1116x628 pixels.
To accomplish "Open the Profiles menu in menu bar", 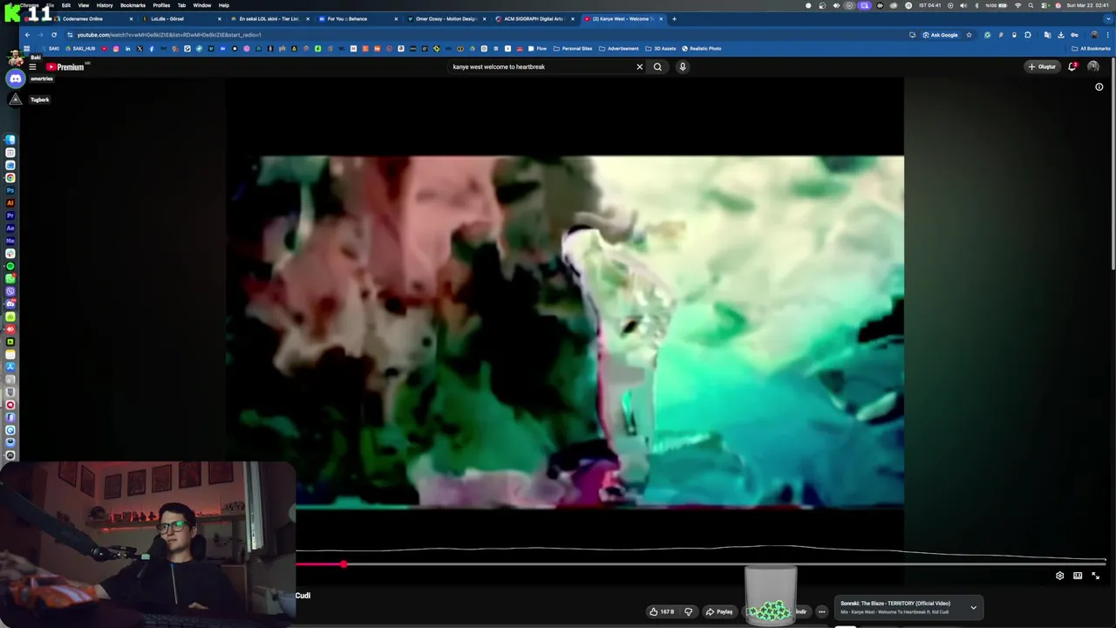I will tap(161, 5).
